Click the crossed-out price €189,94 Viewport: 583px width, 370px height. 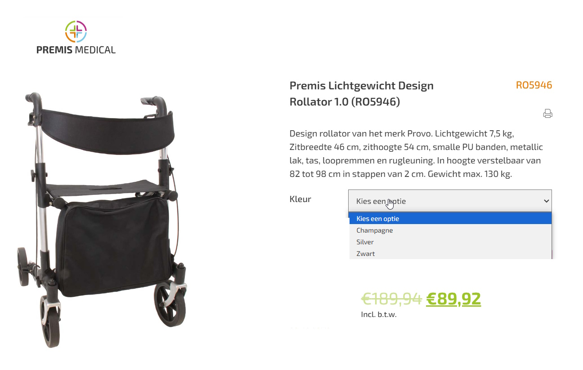click(x=391, y=299)
